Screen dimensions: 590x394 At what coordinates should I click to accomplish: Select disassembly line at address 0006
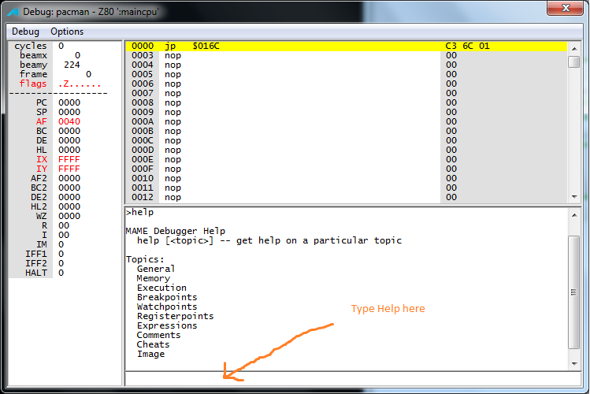tap(346, 84)
